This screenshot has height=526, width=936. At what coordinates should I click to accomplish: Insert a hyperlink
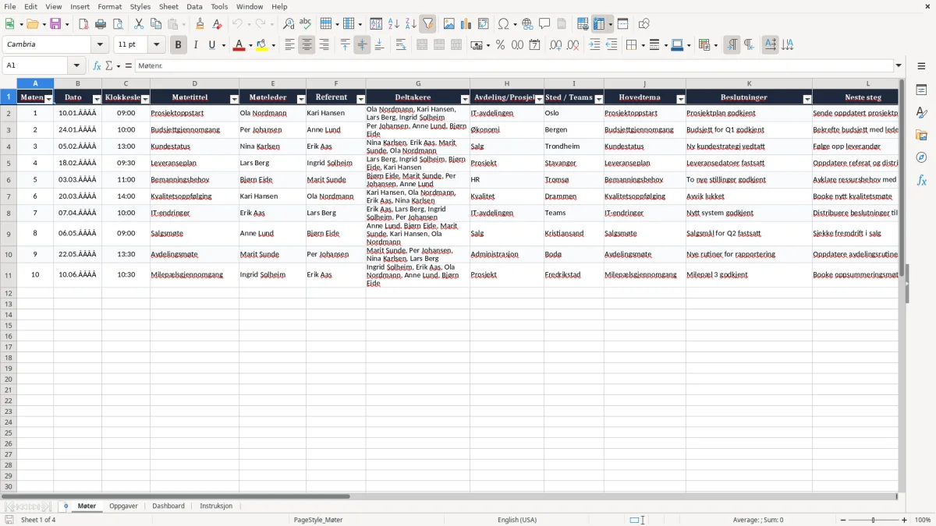[527, 24]
